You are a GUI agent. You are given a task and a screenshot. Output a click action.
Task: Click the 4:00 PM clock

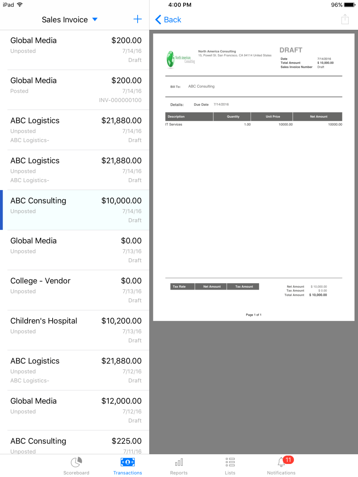[180, 5]
